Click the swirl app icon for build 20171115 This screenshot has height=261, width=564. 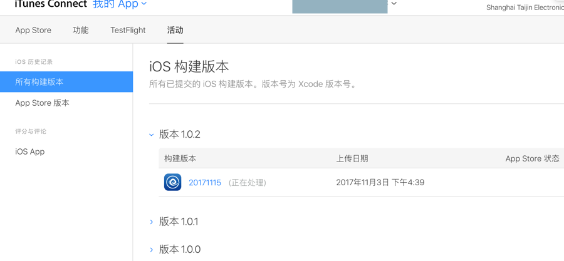pyautogui.click(x=172, y=182)
